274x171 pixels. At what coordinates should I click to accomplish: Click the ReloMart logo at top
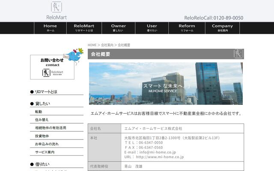[57, 11]
